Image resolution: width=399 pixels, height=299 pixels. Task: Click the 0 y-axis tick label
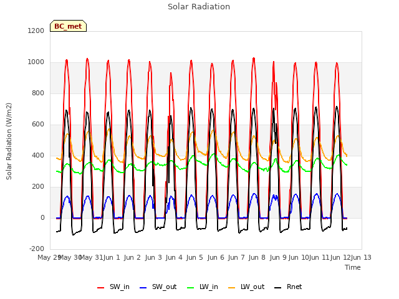click(42, 217)
